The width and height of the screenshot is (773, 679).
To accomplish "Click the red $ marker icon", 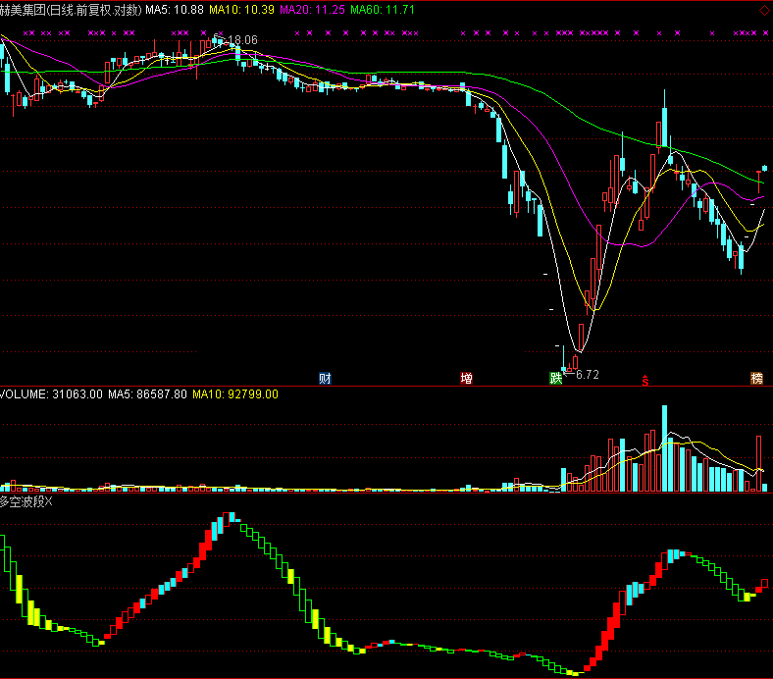I will point(644,379).
